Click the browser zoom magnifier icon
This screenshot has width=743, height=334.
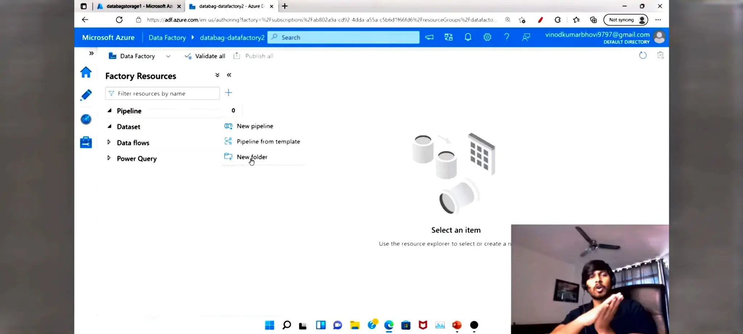click(x=508, y=20)
